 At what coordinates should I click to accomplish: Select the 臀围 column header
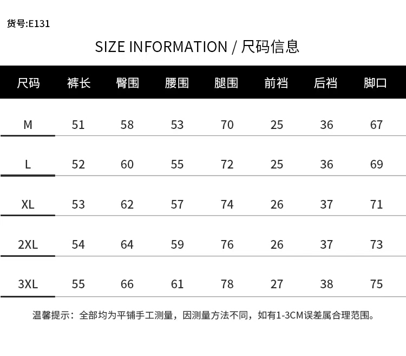128,83
